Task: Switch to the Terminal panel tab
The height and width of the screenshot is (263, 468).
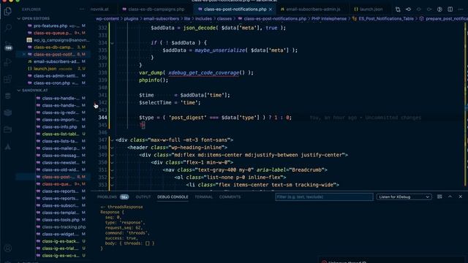Action: coord(204,197)
